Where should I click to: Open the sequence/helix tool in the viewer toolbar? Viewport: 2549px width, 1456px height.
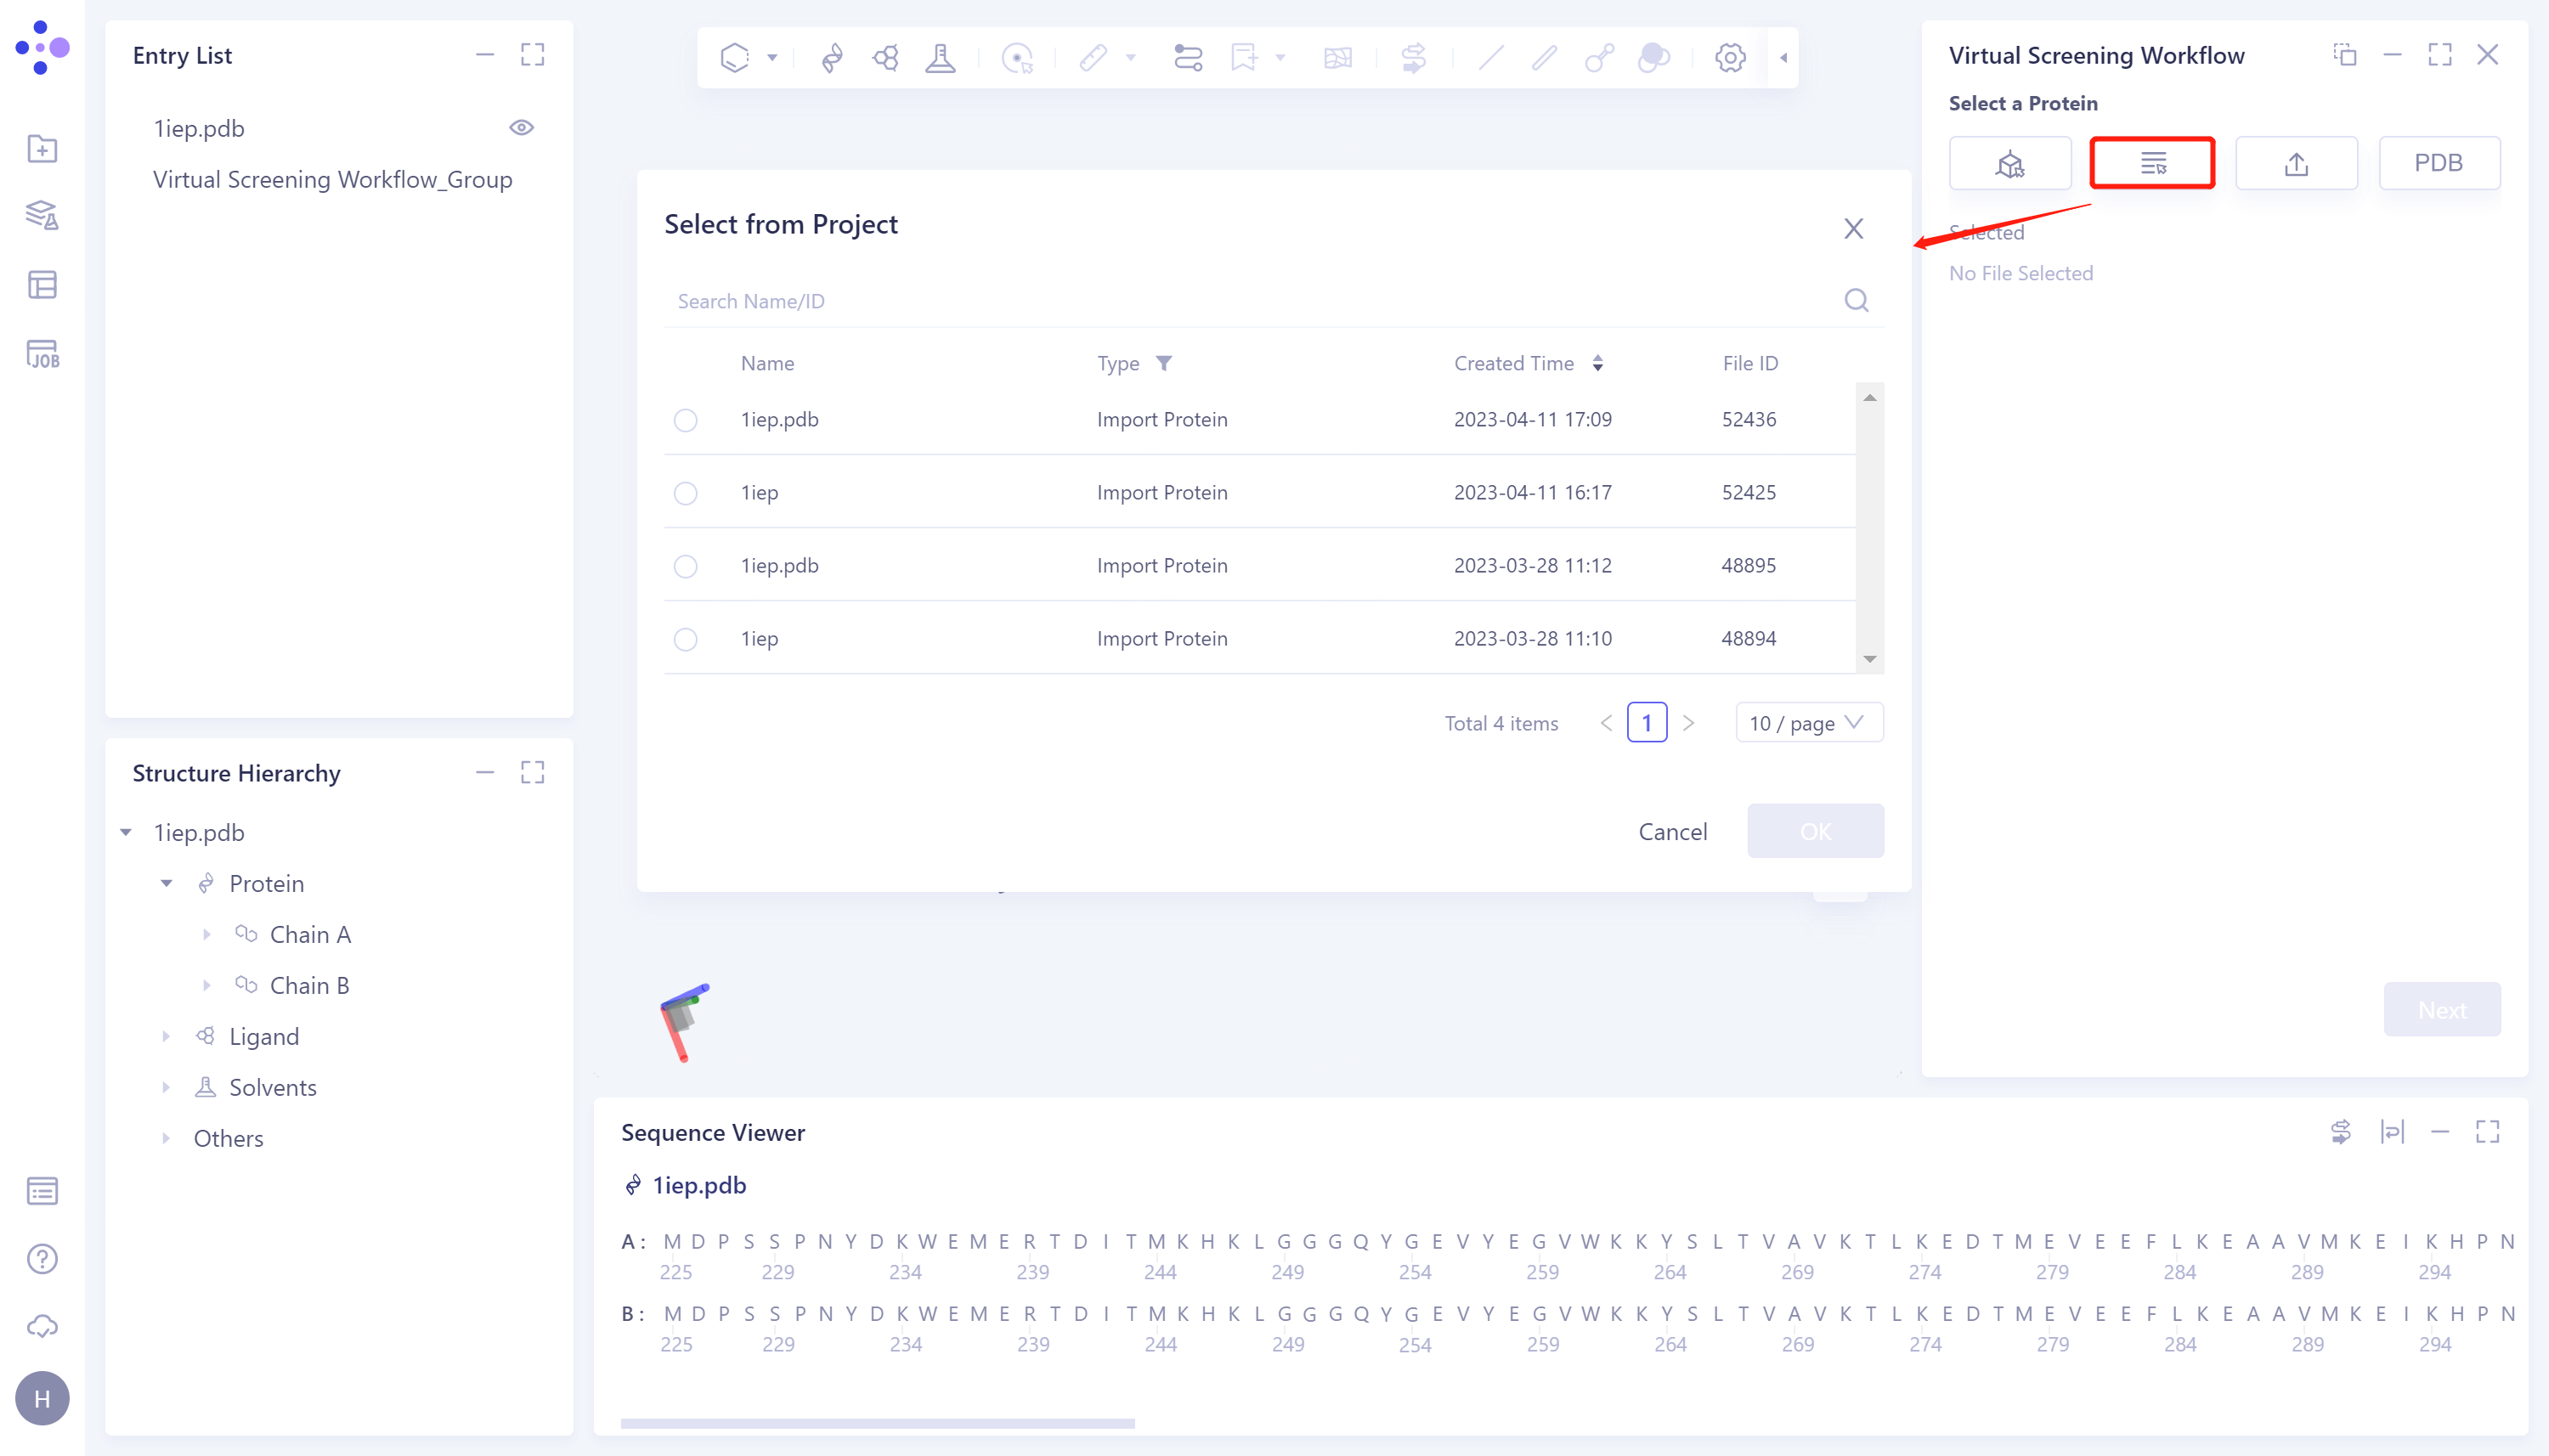point(833,58)
